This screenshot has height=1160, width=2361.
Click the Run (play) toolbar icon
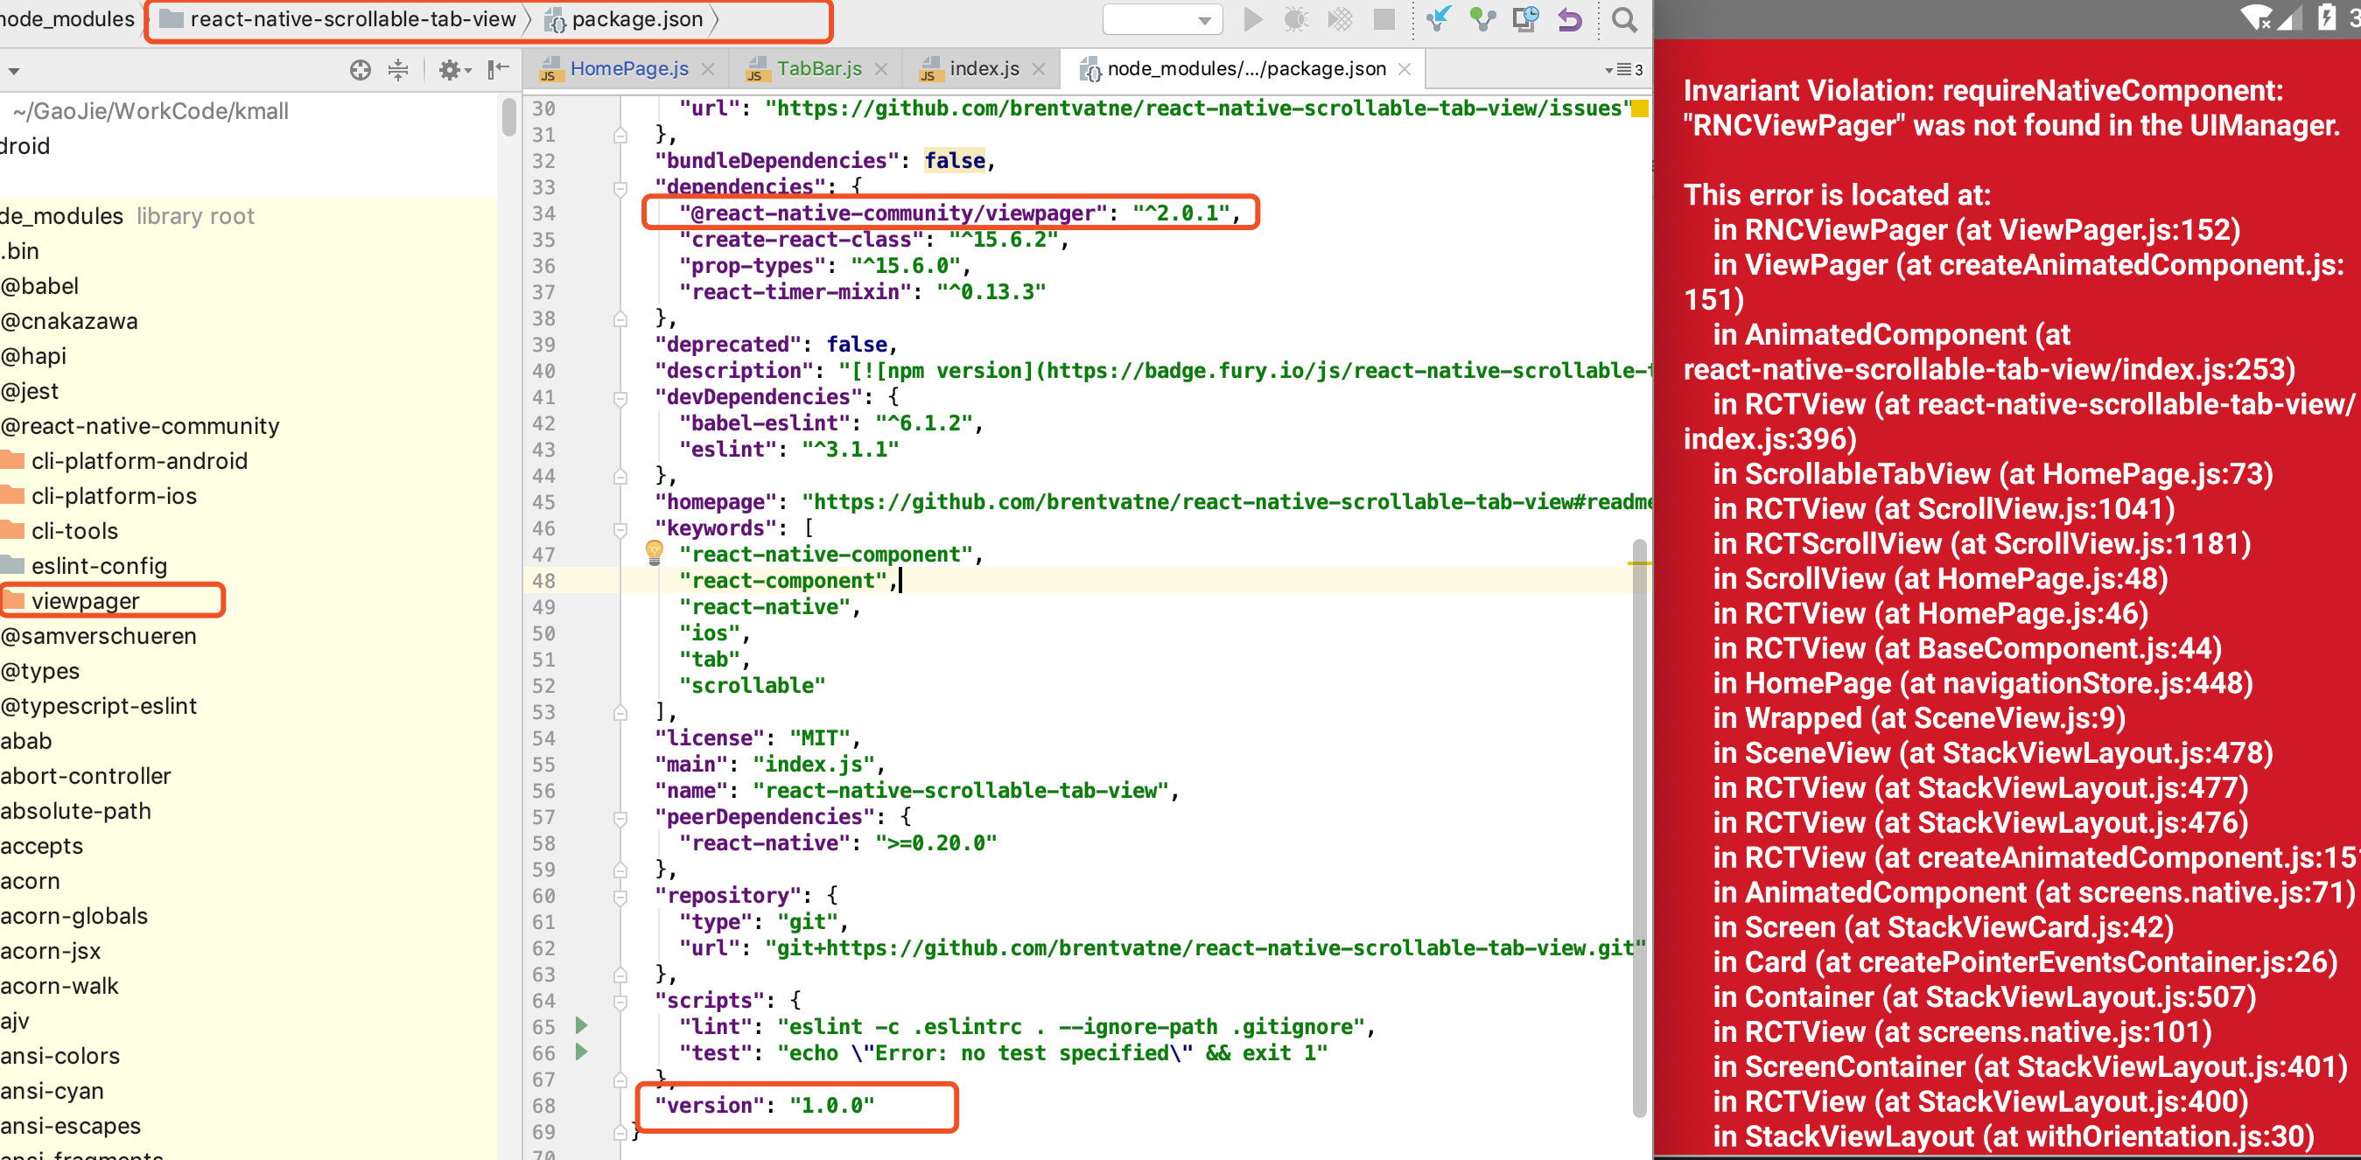pos(1252,19)
